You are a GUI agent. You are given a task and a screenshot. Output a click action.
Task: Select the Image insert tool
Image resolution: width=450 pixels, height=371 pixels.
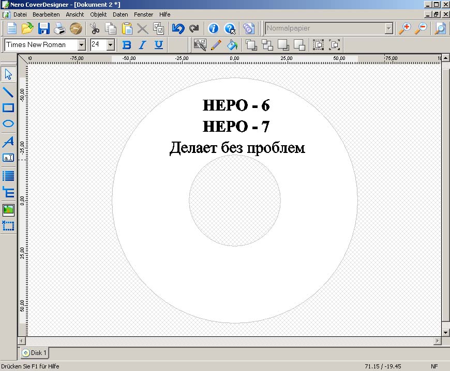(8, 210)
